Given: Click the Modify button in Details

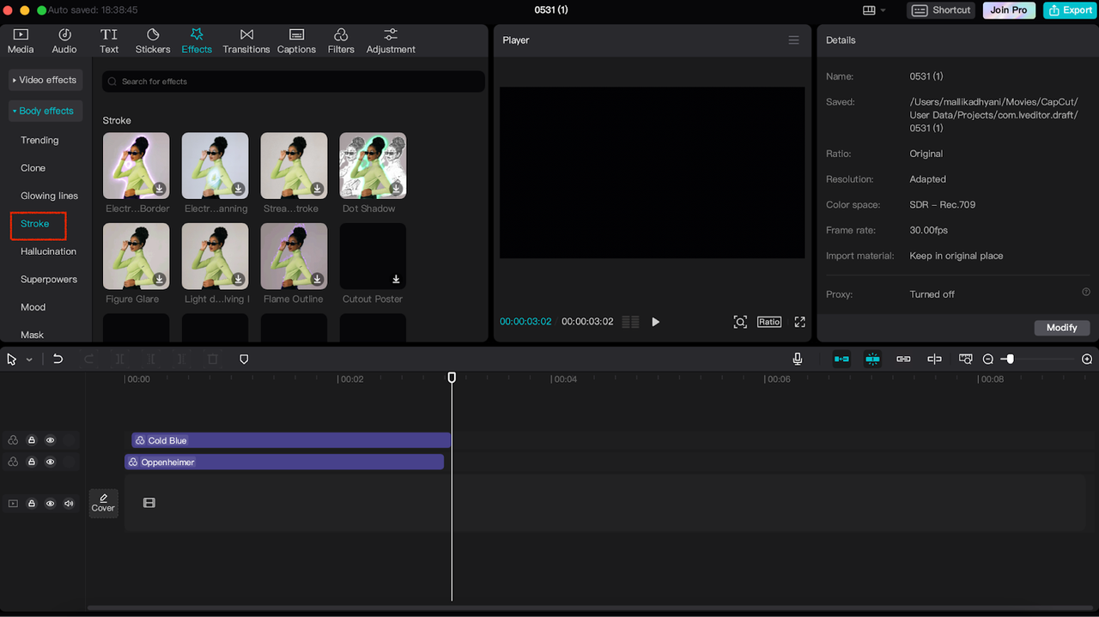Looking at the screenshot, I should (x=1061, y=328).
